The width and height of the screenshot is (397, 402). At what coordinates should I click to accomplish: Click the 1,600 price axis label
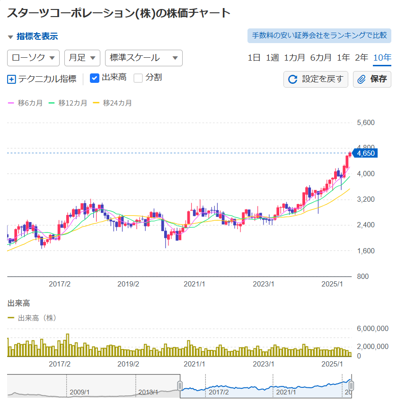[x=366, y=251]
